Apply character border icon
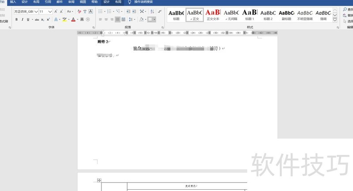 (90, 11)
